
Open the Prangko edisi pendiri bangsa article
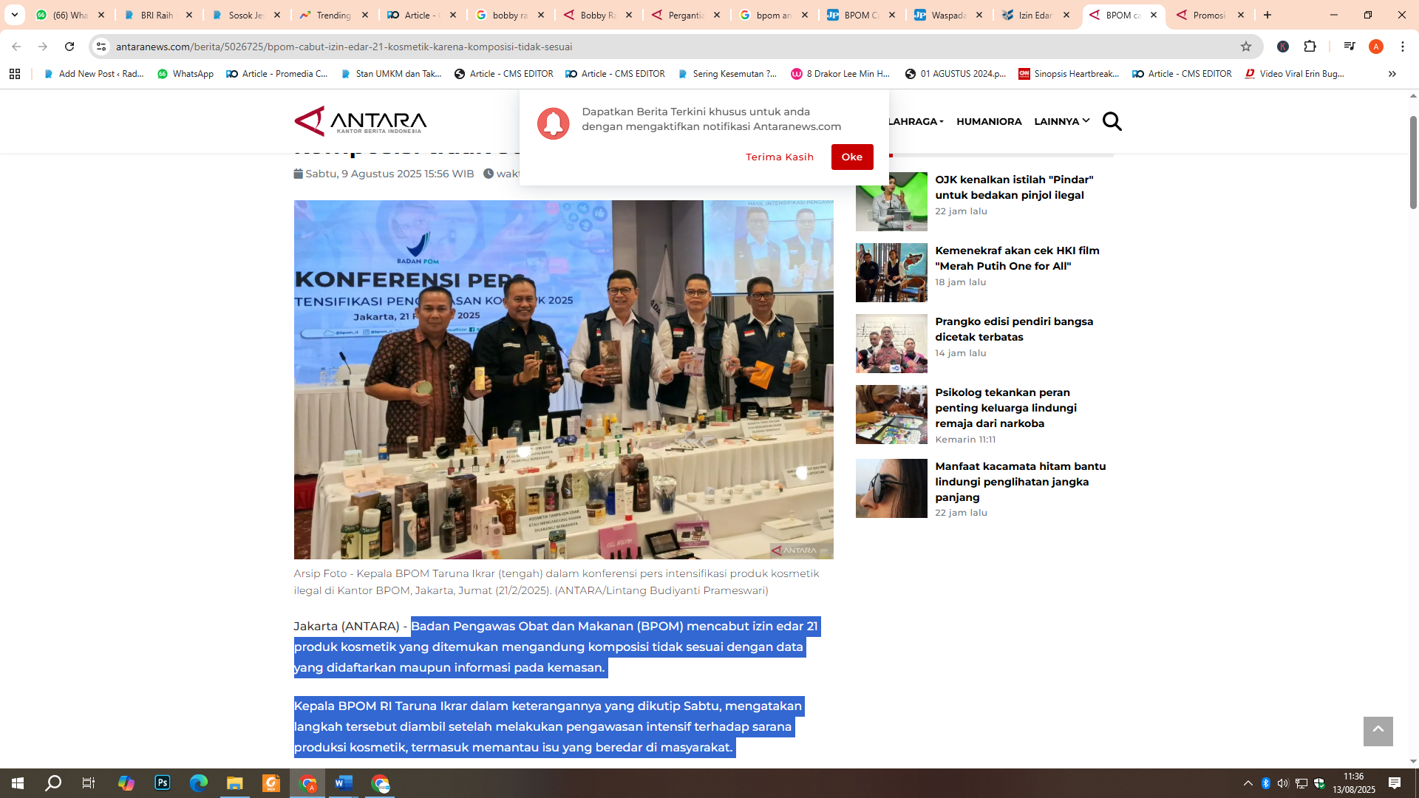click(1014, 329)
